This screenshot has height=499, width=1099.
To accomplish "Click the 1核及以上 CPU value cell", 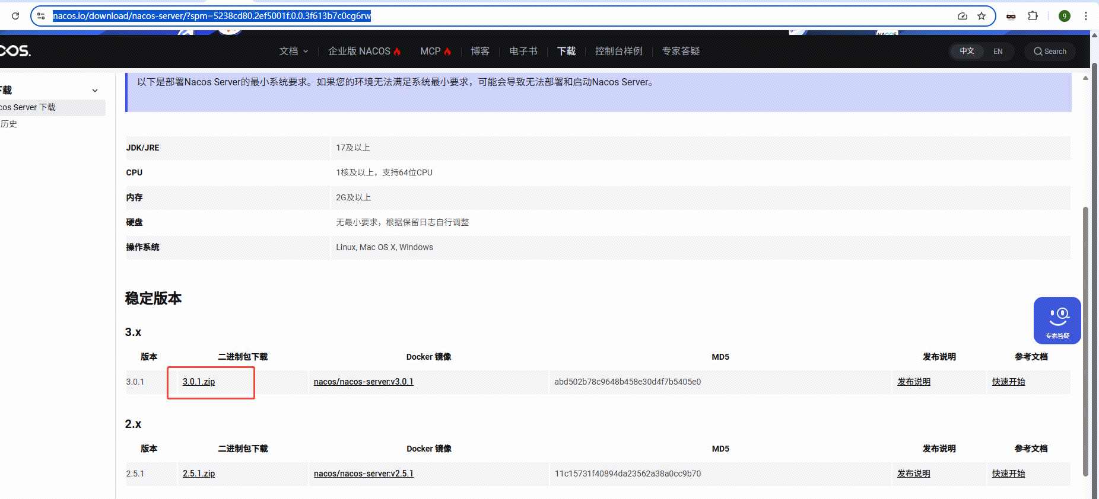I will coord(384,172).
